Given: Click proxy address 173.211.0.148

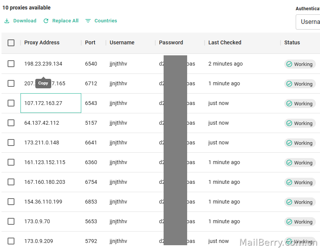Looking at the screenshot, I should tap(42, 143).
